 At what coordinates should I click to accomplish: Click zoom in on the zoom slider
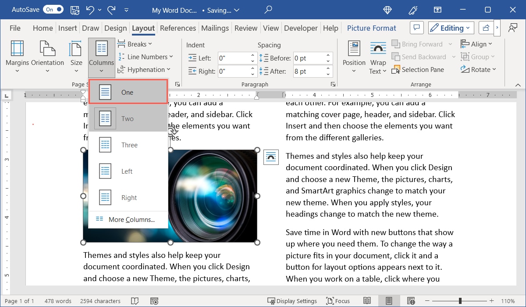click(491, 301)
